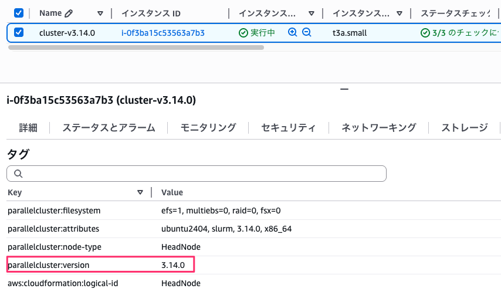Screen dimensions: 501x292
Task: Open the セキュリティ tab
Action: pos(289,127)
